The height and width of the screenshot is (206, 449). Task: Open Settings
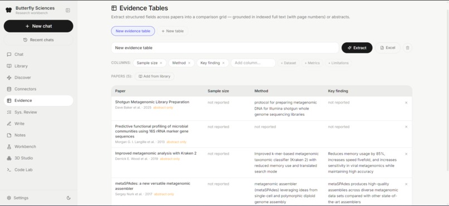[x=18, y=198]
